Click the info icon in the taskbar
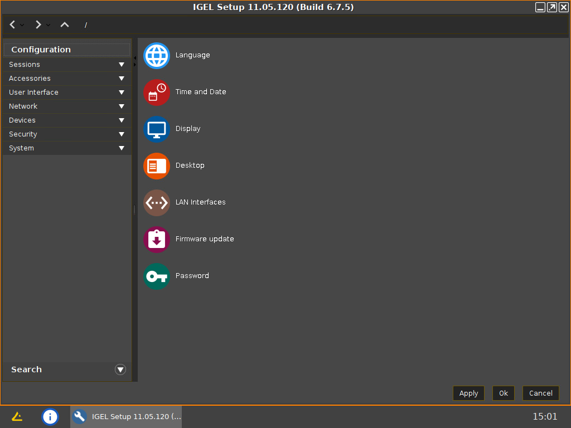The width and height of the screenshot is (571, 428). (x=50, y=416)
